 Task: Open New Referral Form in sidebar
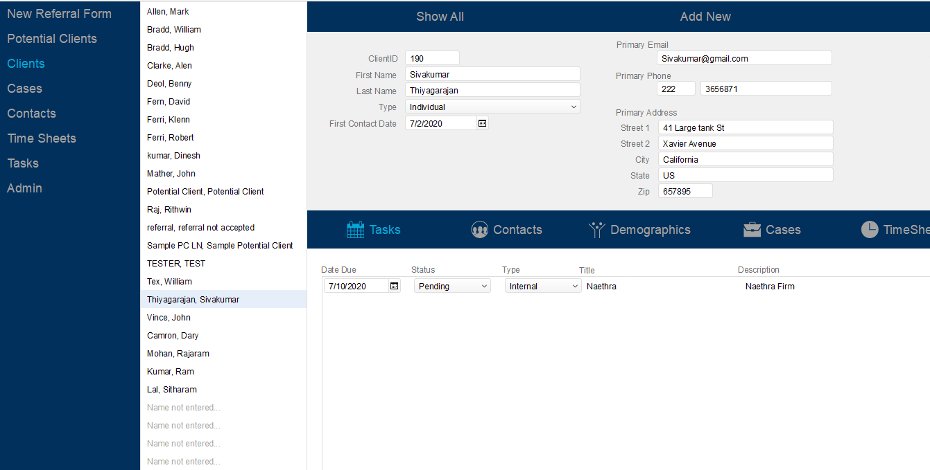[x=59, y=14]
